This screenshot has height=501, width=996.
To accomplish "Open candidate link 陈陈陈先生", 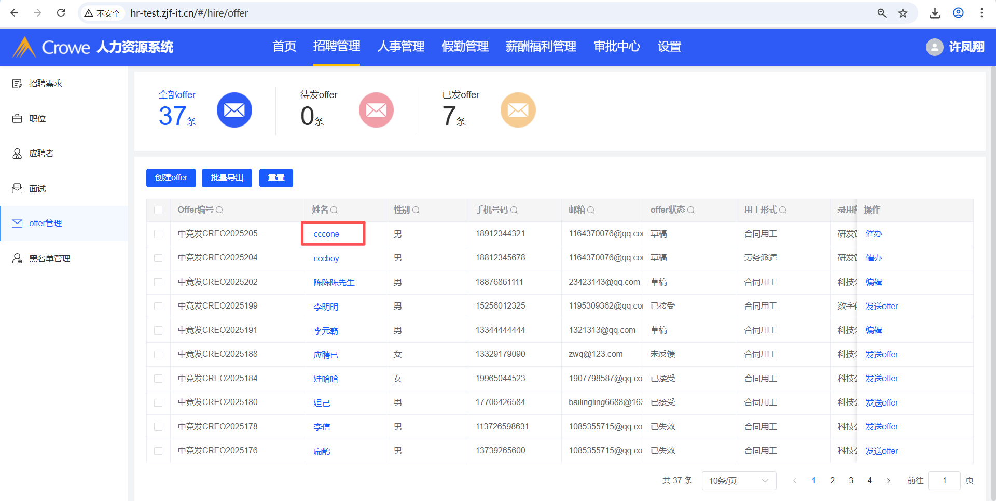I will [x=334, y=283].
